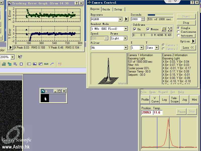
Task: Open the Frame type Light dropdown
Action: click(x=125, y=38)
